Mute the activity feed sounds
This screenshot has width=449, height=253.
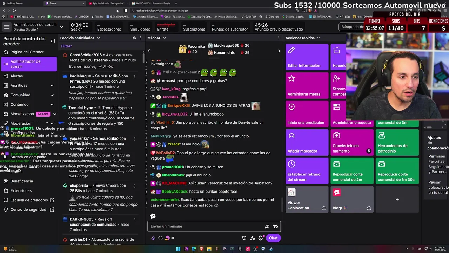[134, 38]
